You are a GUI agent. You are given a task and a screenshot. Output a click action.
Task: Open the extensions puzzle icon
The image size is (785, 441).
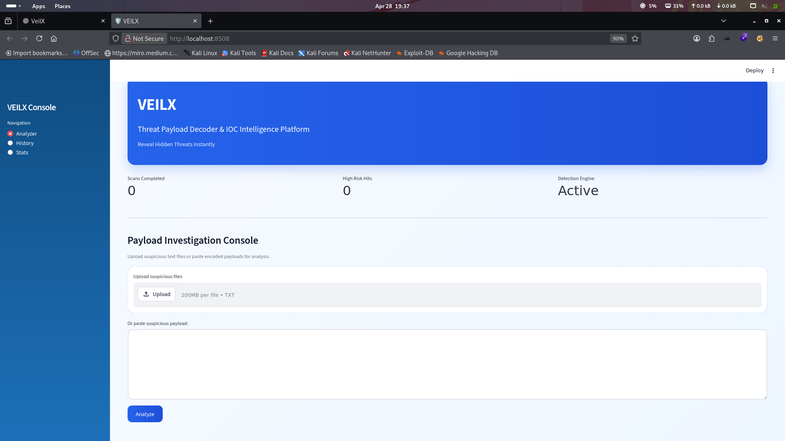pos(712,38)
